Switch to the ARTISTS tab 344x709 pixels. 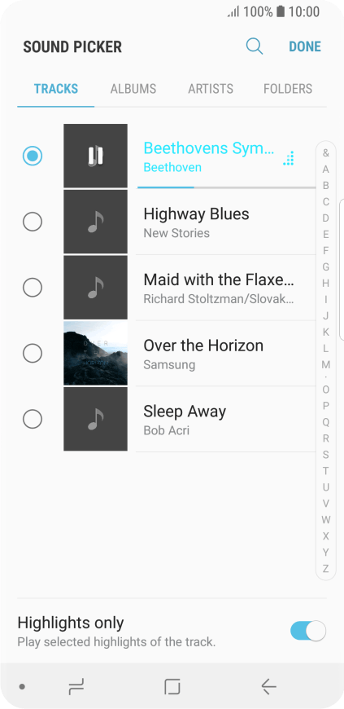coord(211,89)
